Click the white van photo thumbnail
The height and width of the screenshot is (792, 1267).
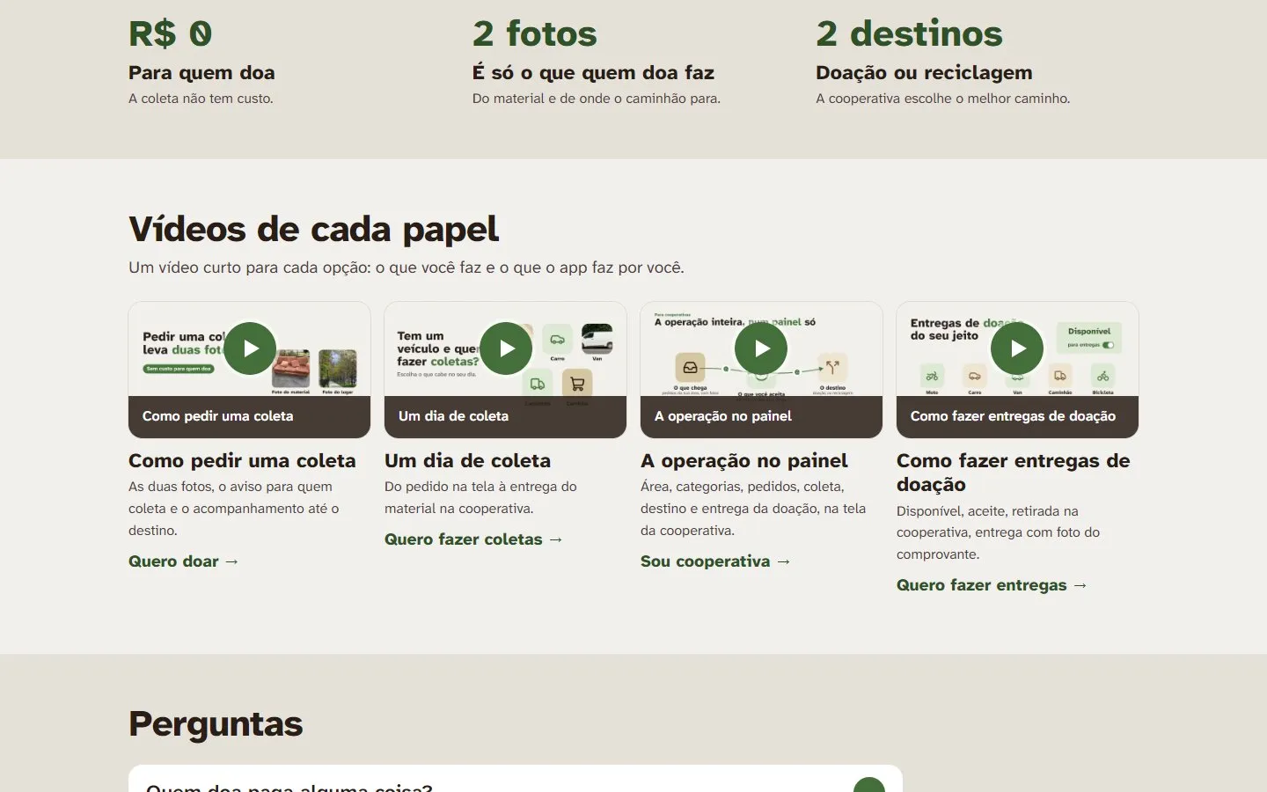point(597,339)
